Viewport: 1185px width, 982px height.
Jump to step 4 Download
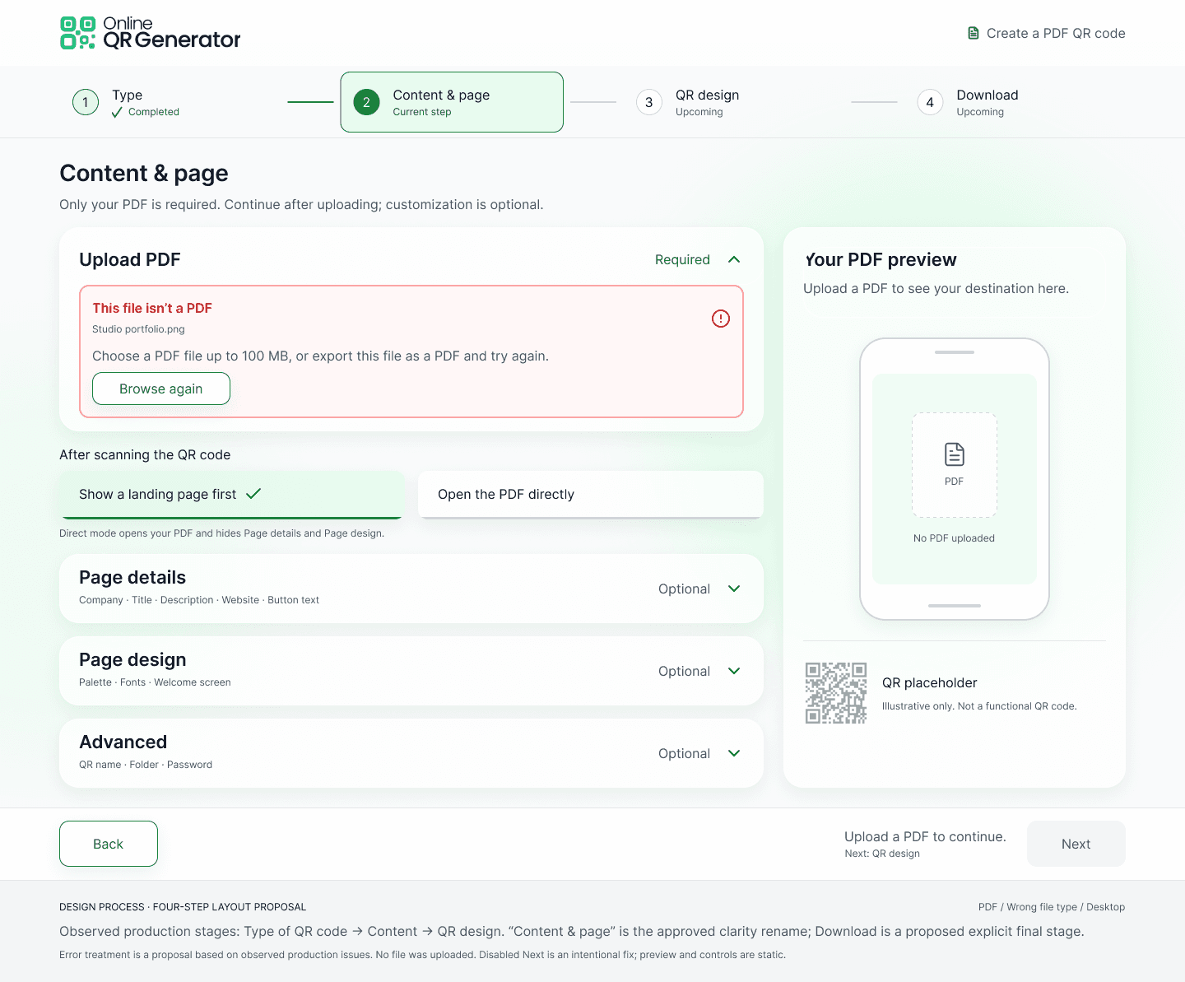point(969,102)
